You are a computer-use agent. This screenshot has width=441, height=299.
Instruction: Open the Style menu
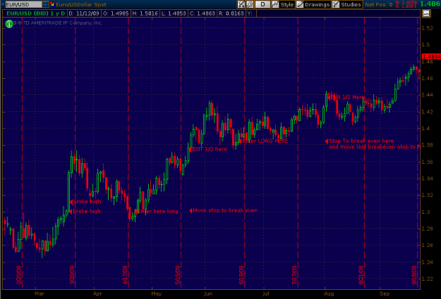(283, 4)
